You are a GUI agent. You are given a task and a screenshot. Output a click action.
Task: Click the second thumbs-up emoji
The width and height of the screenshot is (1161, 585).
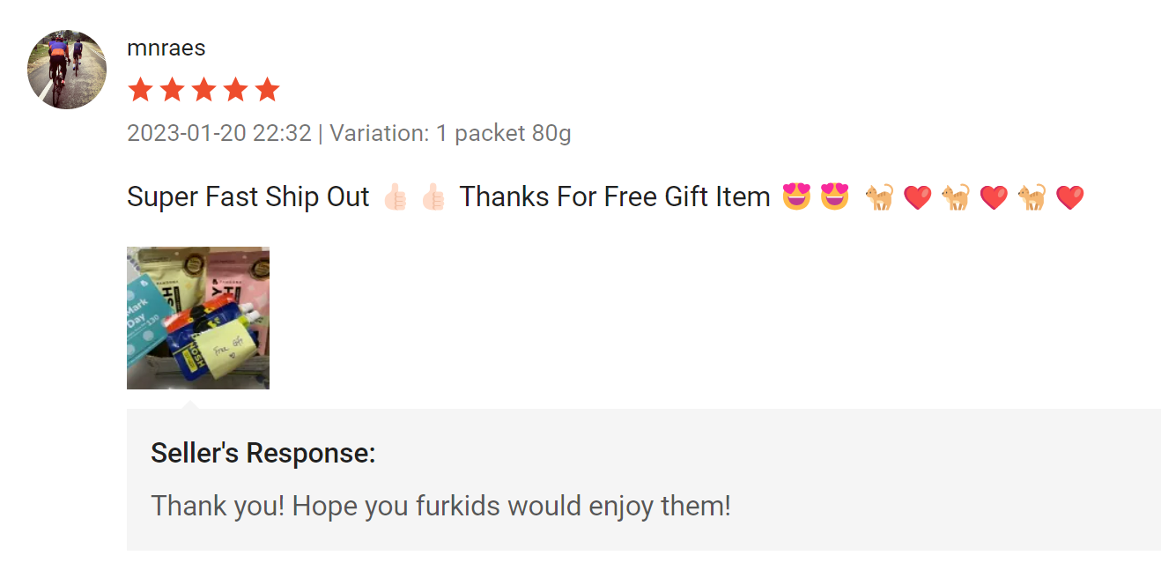point(434,197)
